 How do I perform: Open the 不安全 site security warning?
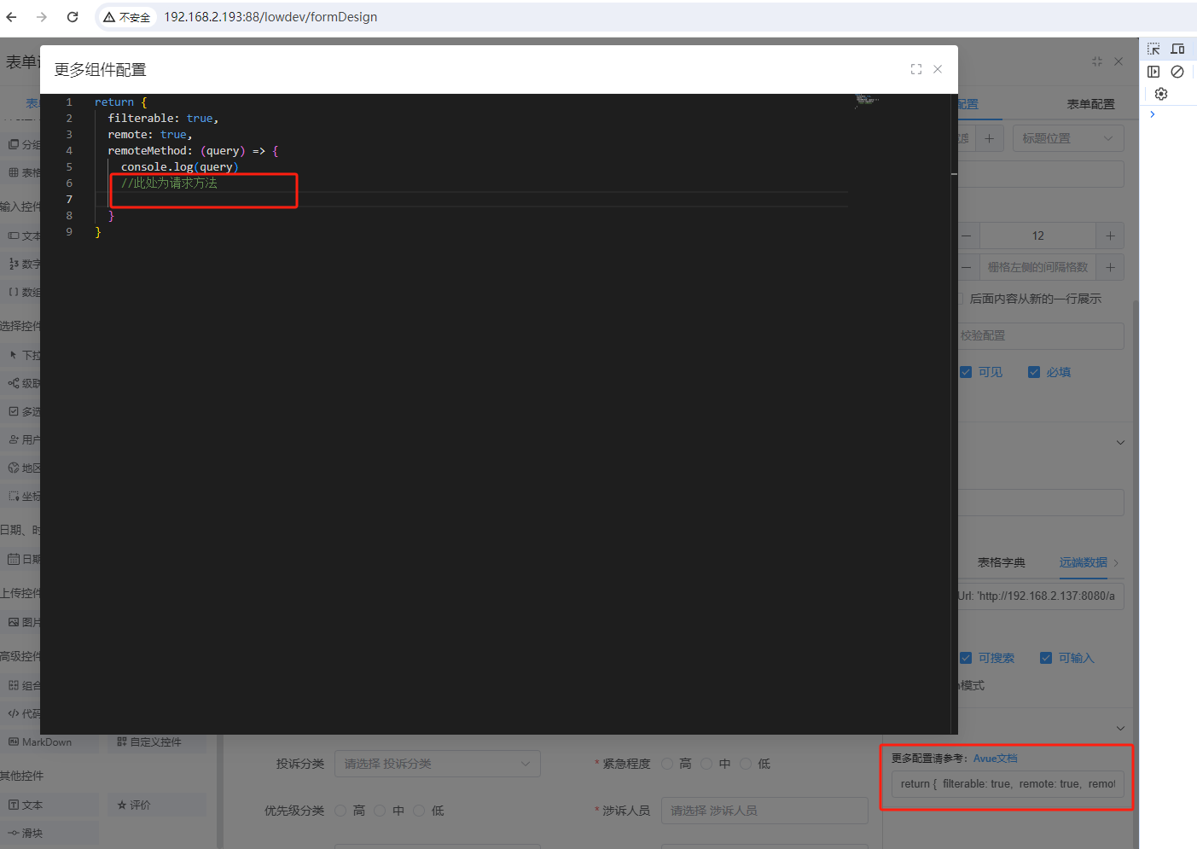point(126,17)
